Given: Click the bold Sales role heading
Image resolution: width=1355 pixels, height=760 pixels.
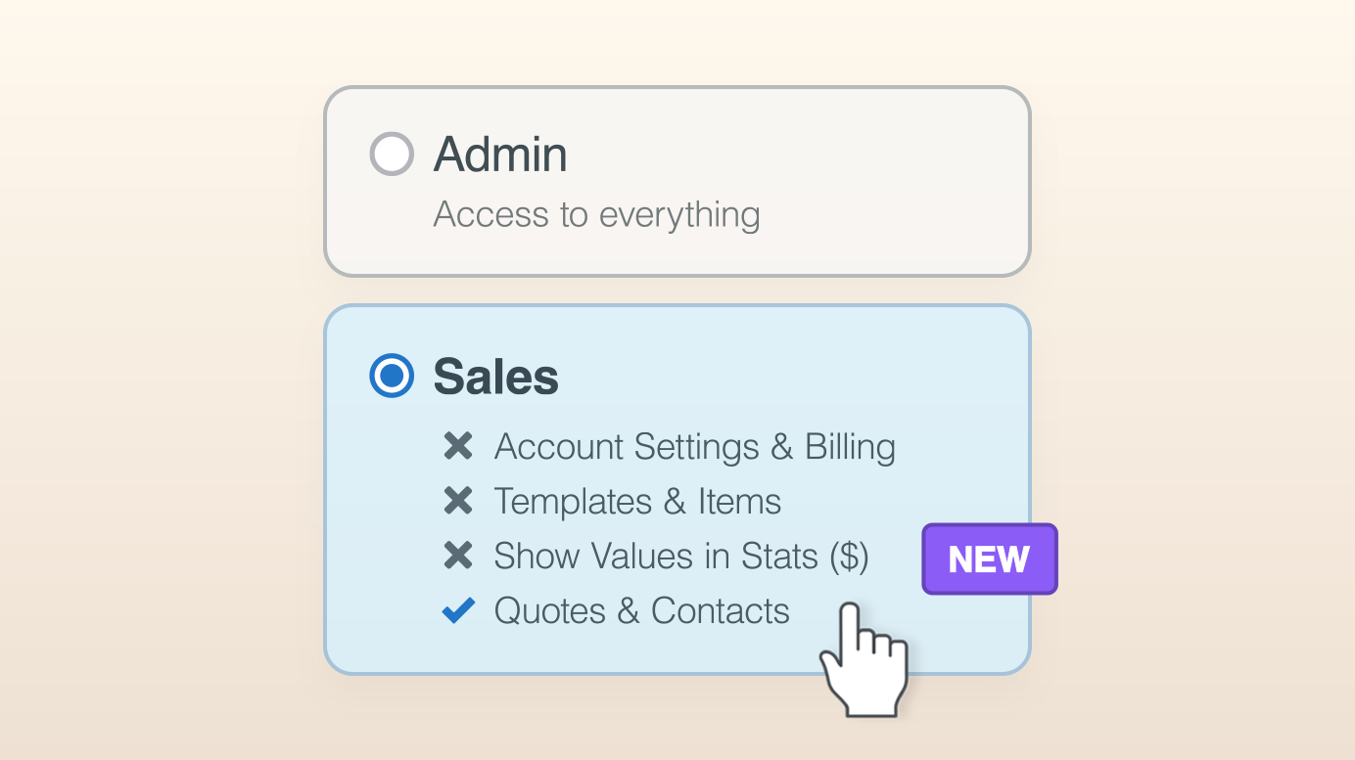Looking at the screenshot, I should (496, 377).
